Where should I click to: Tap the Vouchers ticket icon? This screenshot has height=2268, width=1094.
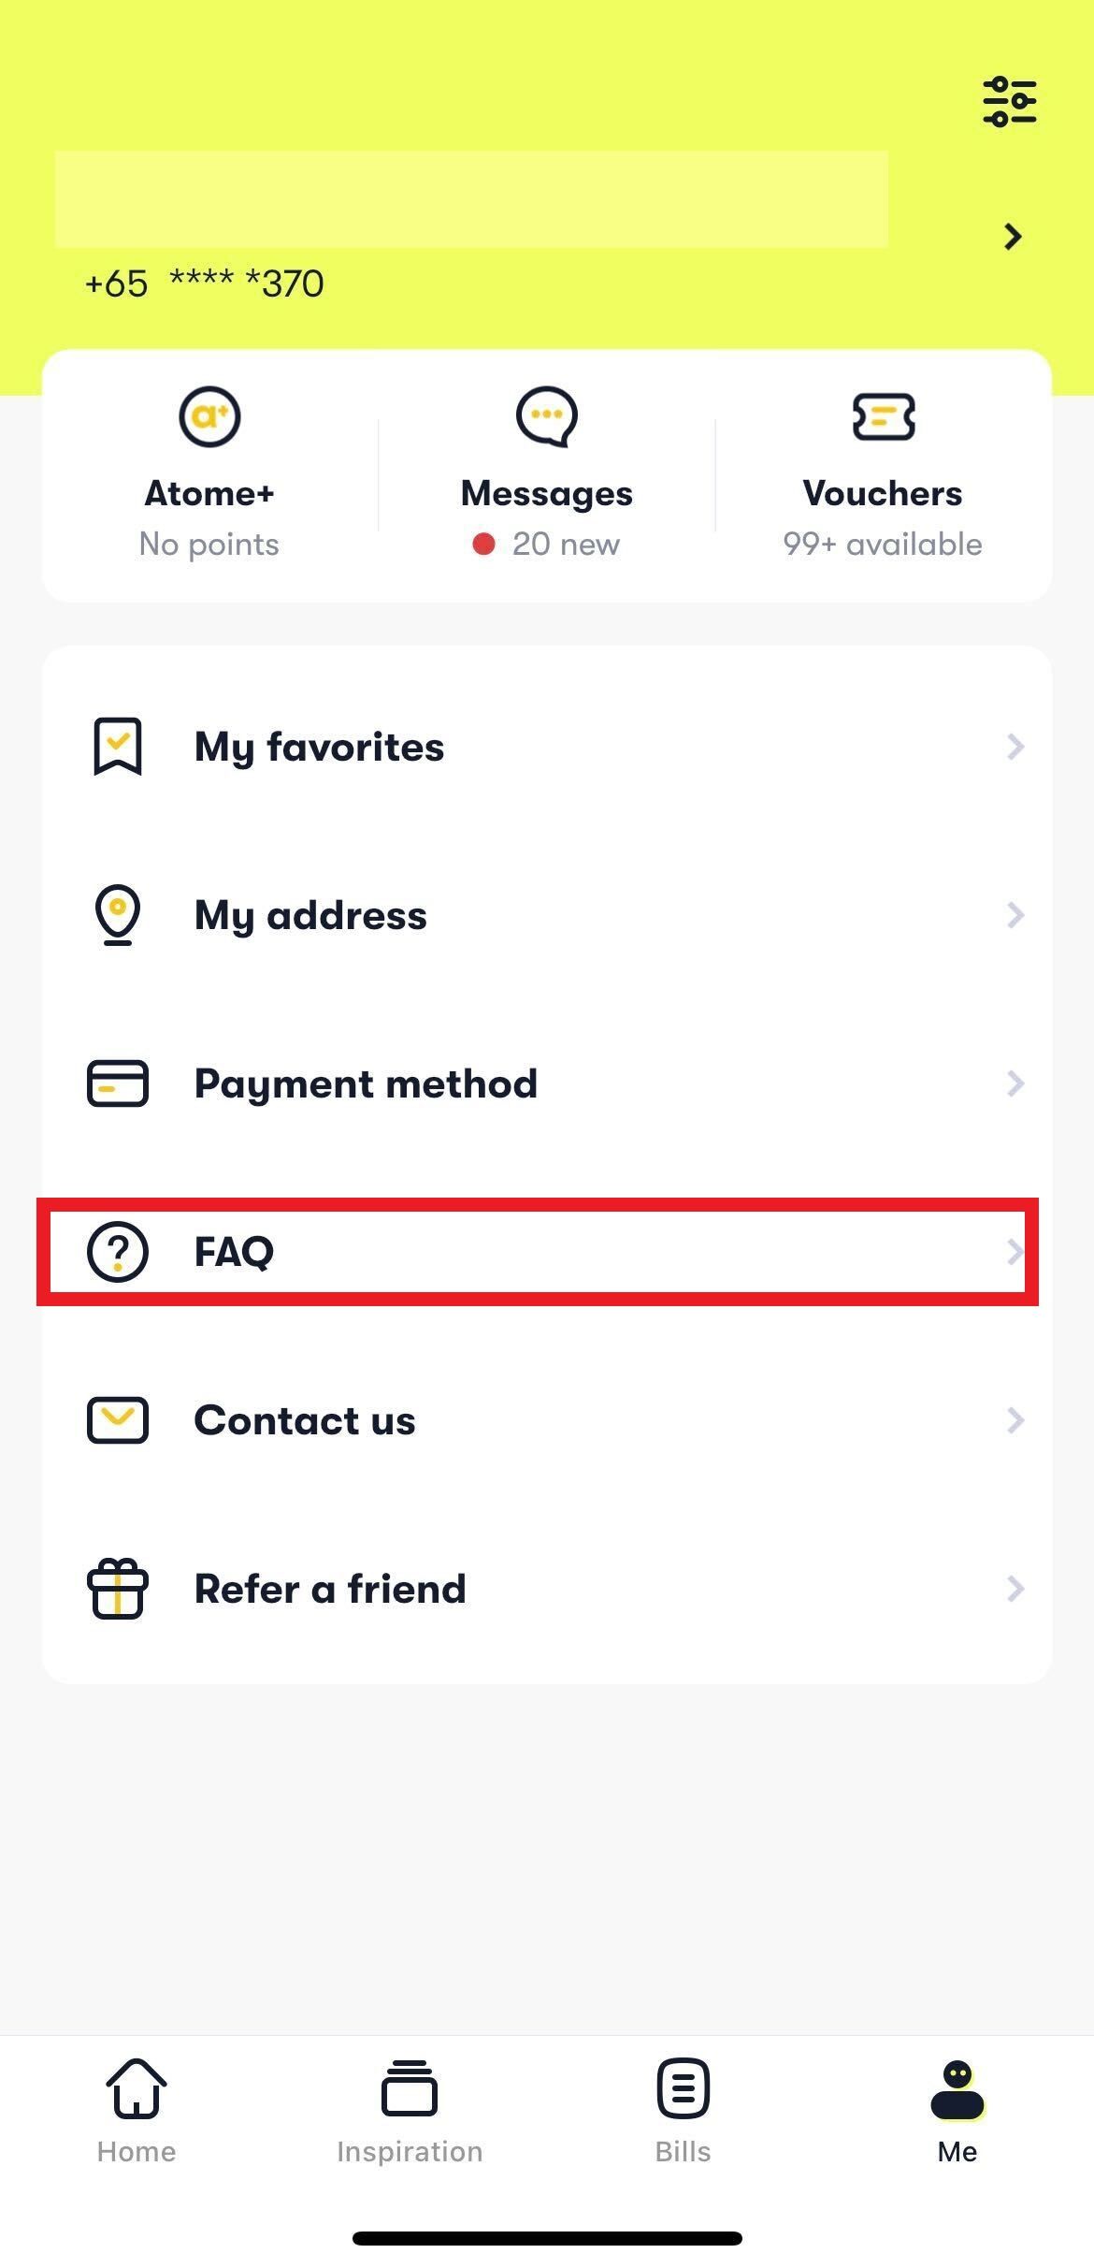pyautogui.click(x=883, y=418)
